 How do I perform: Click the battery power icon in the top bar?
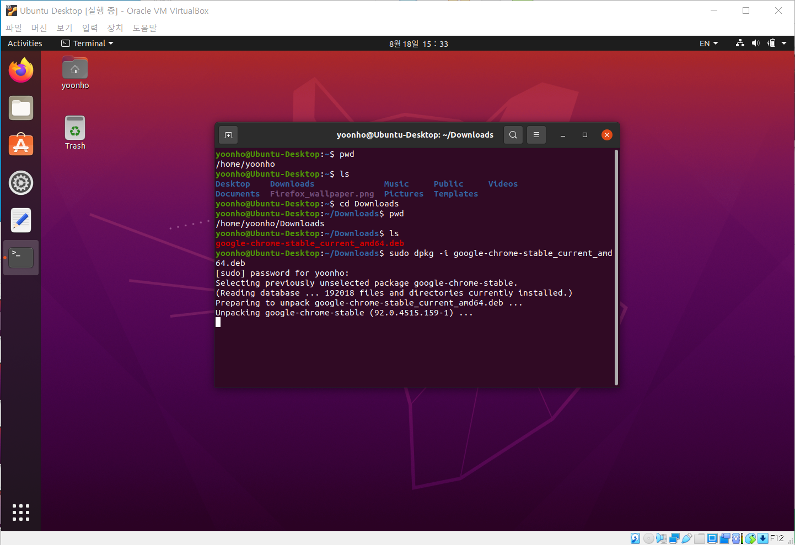point(772,43)
